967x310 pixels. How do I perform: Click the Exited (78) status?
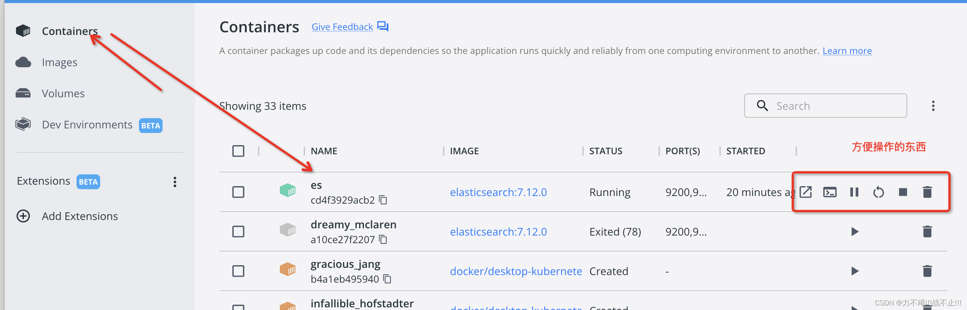(x=615, y=232)
